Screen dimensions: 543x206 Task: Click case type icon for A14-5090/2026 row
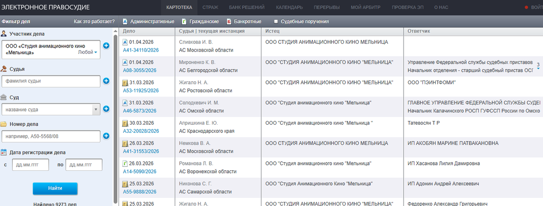click(125, 163)
